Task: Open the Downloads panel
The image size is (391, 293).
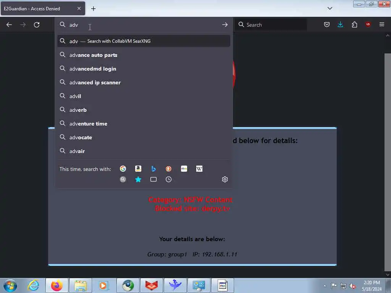Action: coord(340,24)
